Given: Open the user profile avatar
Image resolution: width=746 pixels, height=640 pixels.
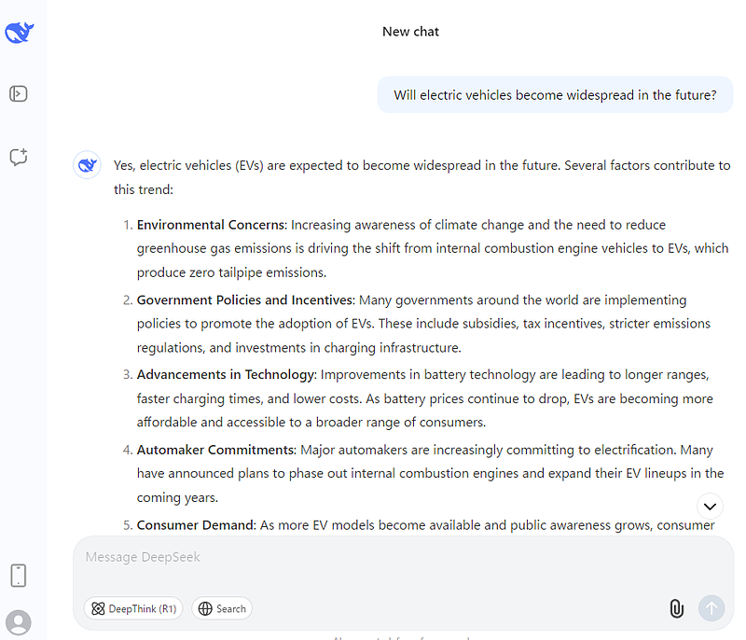Looking at the screenshot, I should 19,622.
